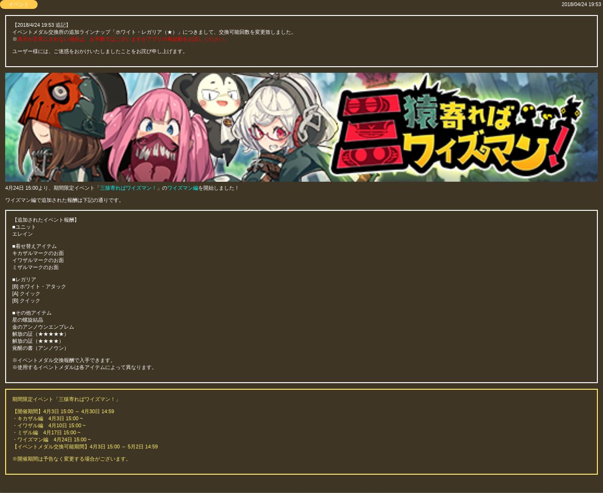Select 解放の証（★★★★） four-star entry
603x493 pixels.
click(38, 341)
